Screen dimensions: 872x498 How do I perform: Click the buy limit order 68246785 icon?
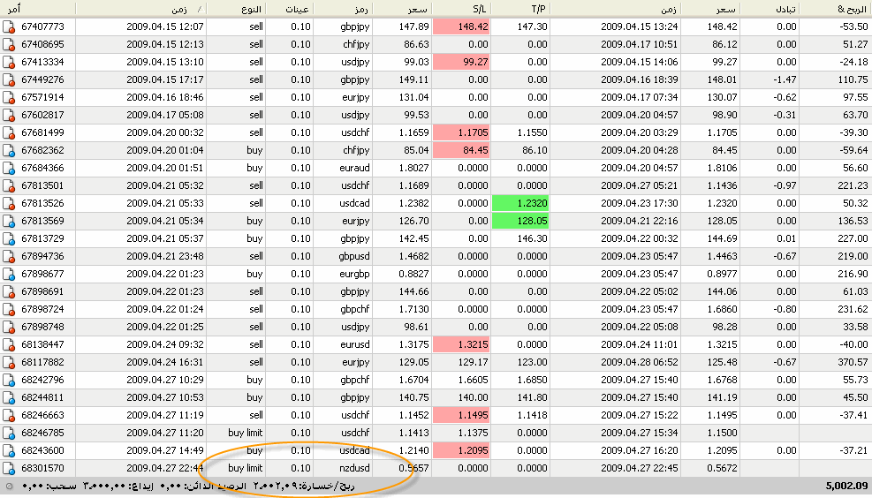[x=9, y=433]
